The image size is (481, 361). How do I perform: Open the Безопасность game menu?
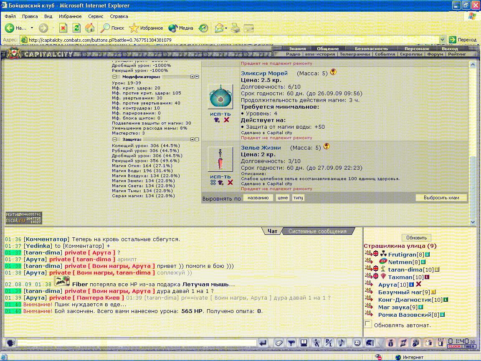pyautogui.click(x=371, y=48)
